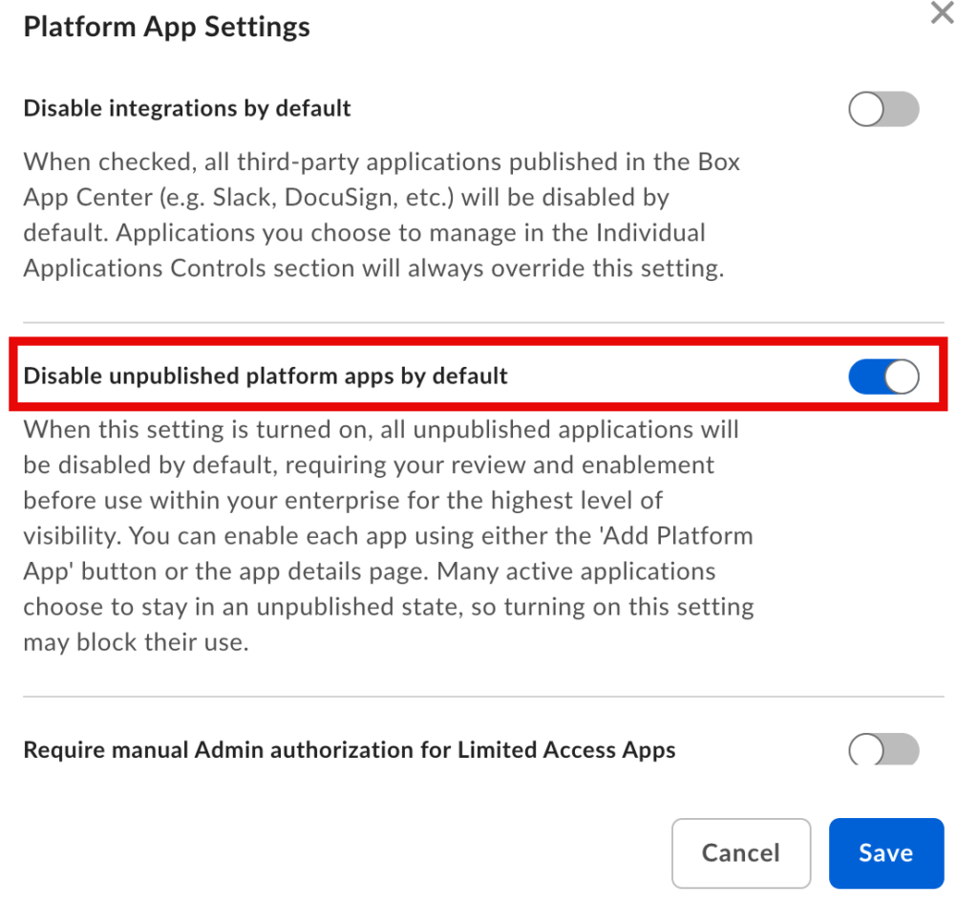Click the Cancel button

point(741,853)
